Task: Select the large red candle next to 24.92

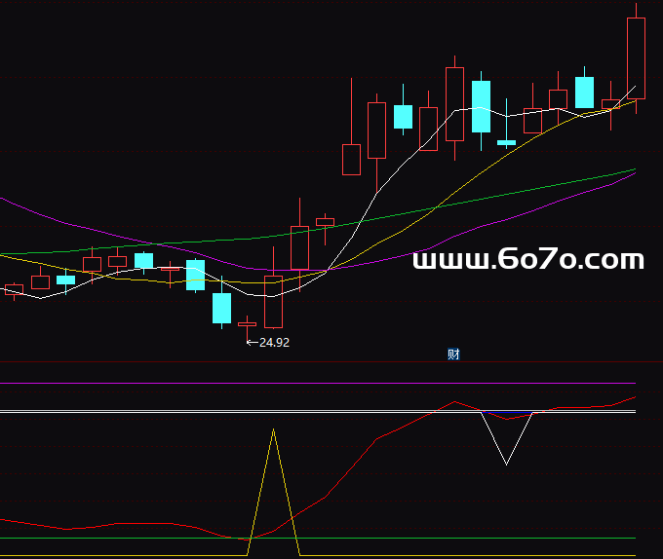Action: (273, 302)
